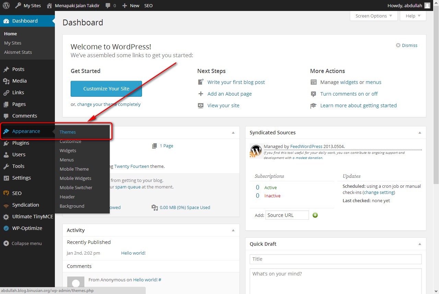Viewport: 439px width, 294px height.
Task: Click the FeedWordPress logo image
Action: tap(256, 151)
